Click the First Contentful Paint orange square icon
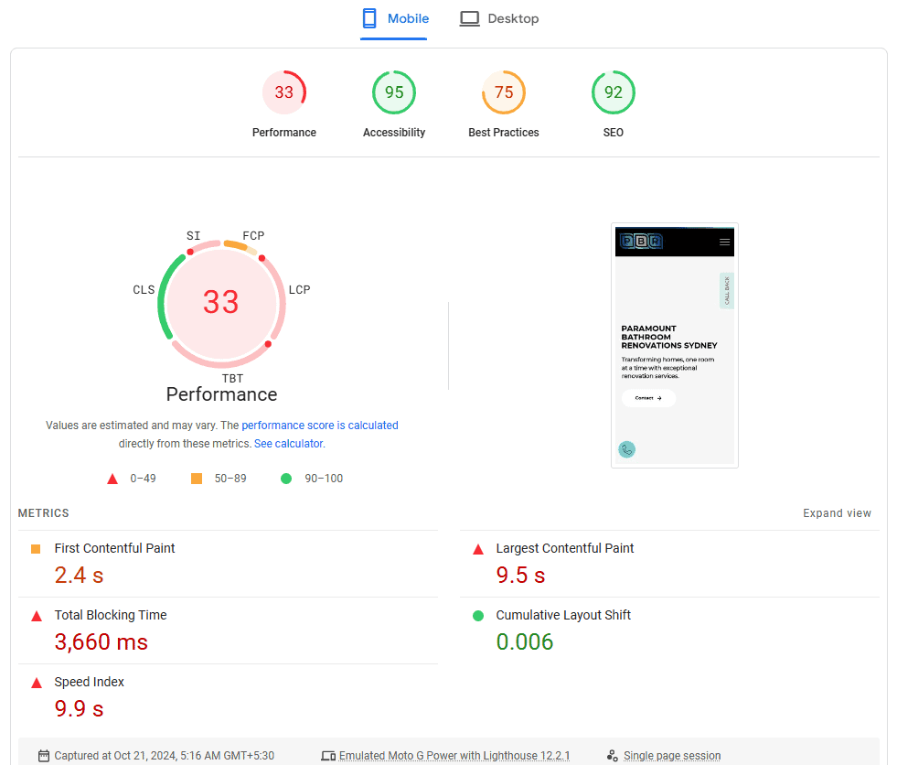The height and width of the screenshot is (765, 897). coord(36,549)
